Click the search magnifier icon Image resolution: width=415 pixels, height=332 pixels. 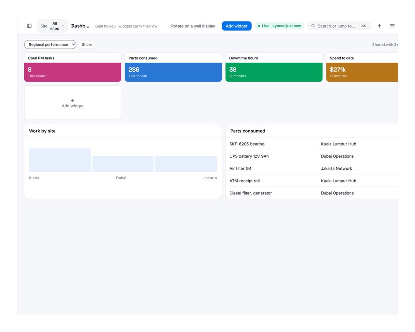(x=313, y=26)
